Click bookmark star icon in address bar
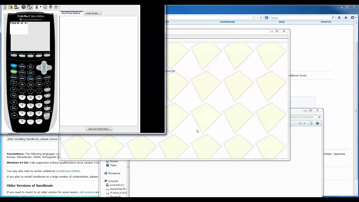This screenshot has height=202, width=359. click(254, 18)
